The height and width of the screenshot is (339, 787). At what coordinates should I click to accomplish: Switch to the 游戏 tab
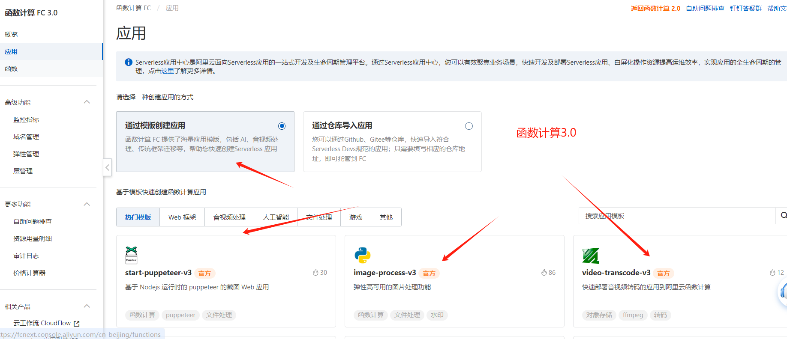356,217
